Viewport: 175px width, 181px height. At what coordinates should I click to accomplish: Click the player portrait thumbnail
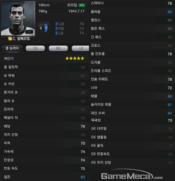coord(18,18)
